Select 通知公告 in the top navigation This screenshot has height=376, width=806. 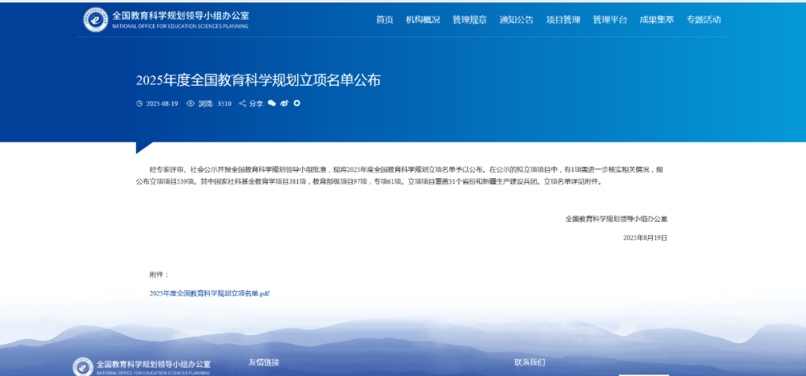click(516, 20)
